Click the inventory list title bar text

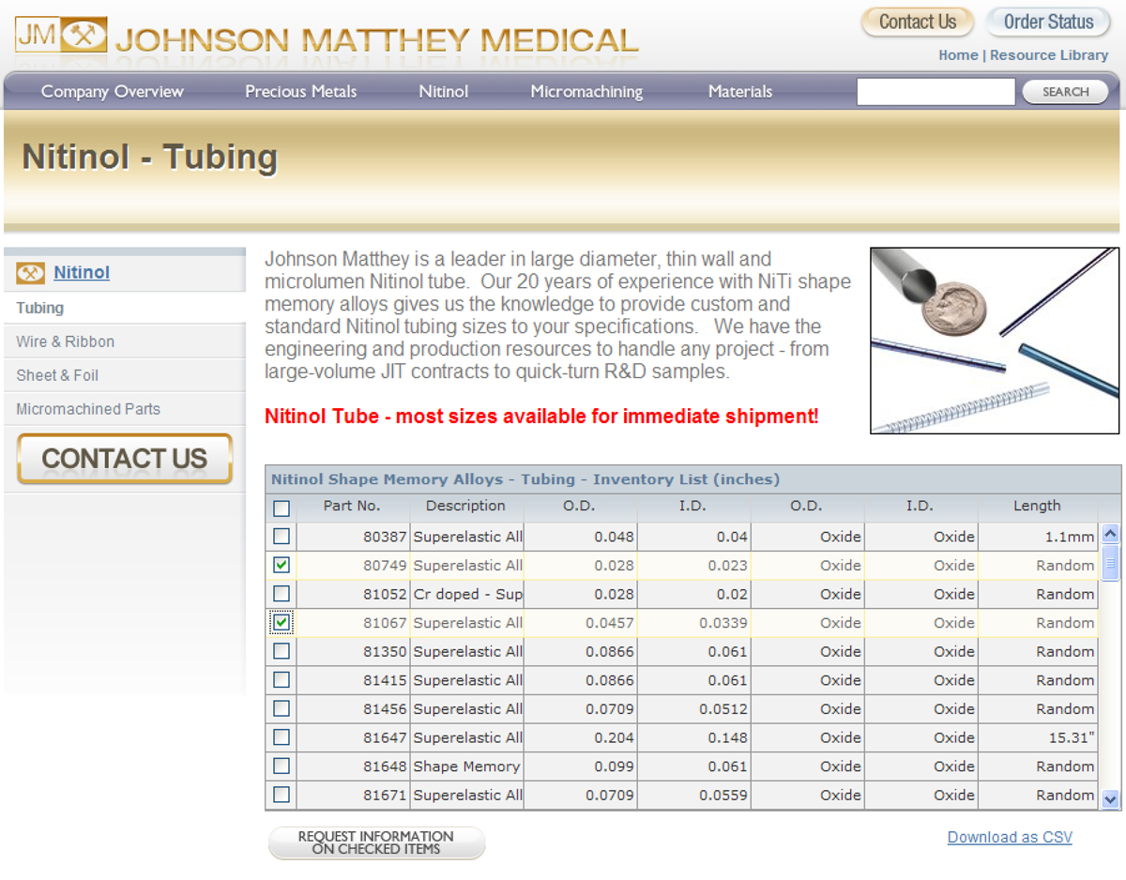(525, 479)
